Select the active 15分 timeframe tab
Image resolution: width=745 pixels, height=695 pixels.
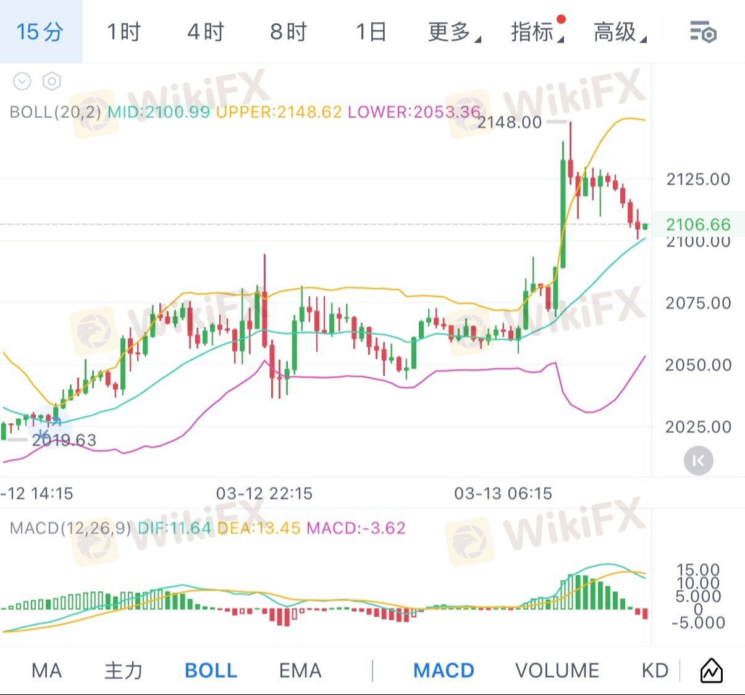(40, 32)
